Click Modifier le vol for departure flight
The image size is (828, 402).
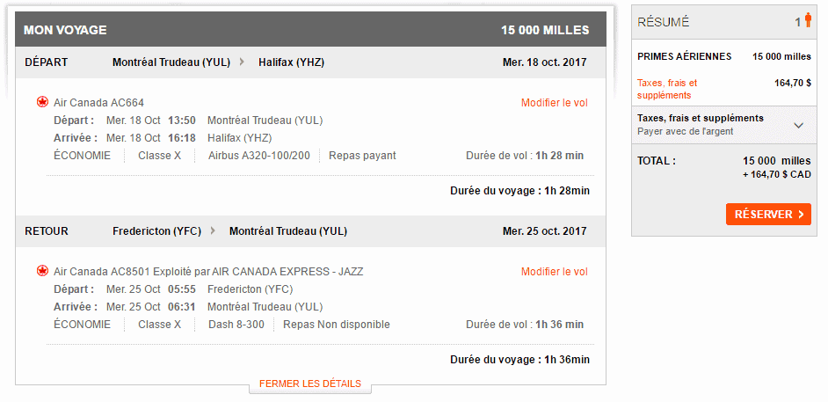click(554, 103)
